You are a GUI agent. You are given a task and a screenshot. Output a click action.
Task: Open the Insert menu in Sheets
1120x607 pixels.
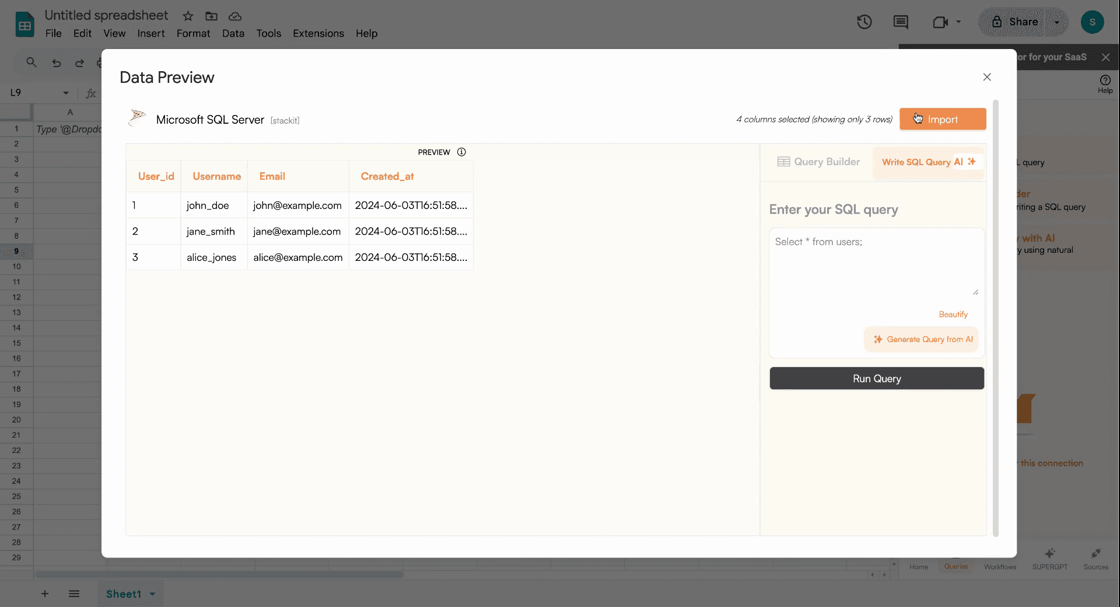tap(151, 33)
